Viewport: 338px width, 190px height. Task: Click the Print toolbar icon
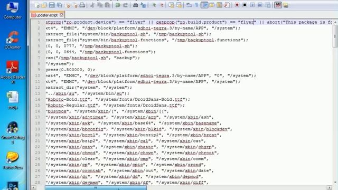pyautogui.click(x=82, y=5)
